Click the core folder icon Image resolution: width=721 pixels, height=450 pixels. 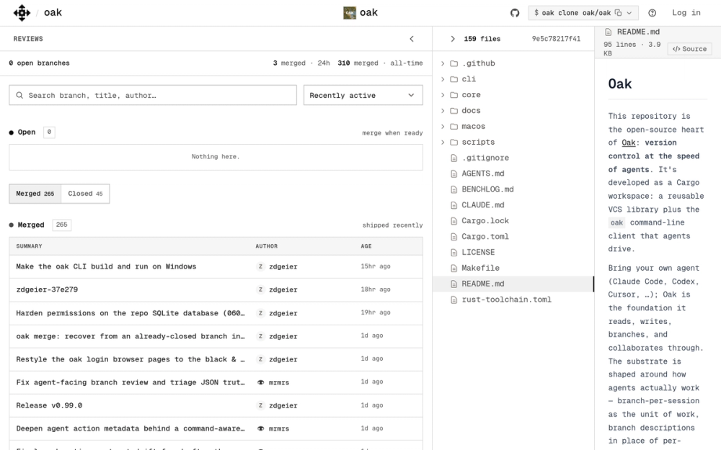(454, 95)
